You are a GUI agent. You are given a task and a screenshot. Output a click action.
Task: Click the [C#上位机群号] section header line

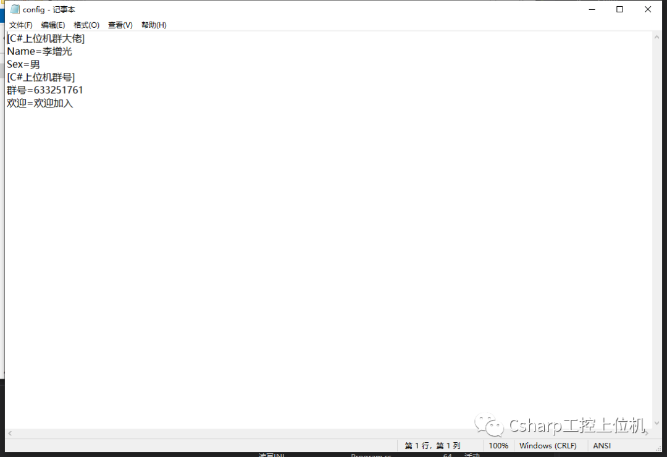click(41, 77)
